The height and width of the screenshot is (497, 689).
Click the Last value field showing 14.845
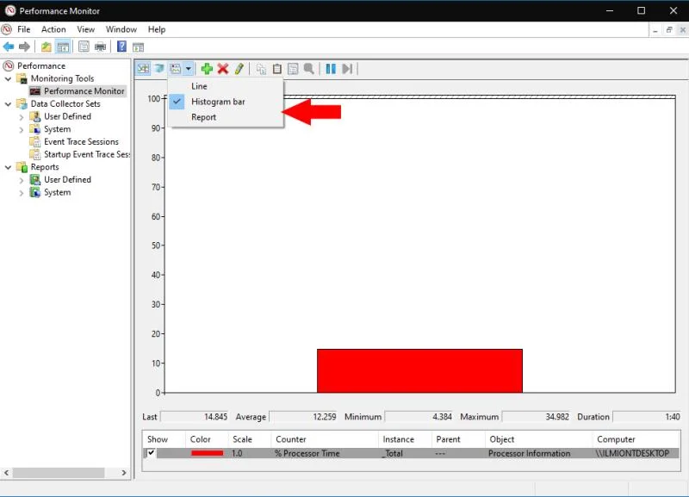coord(195,417)
